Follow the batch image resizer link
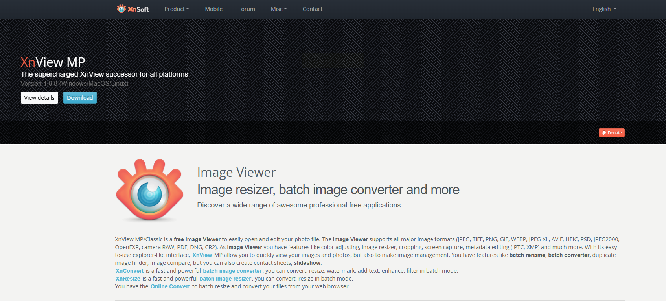The height and width of the screenshot is (301, 666). (x=225, y=279)
